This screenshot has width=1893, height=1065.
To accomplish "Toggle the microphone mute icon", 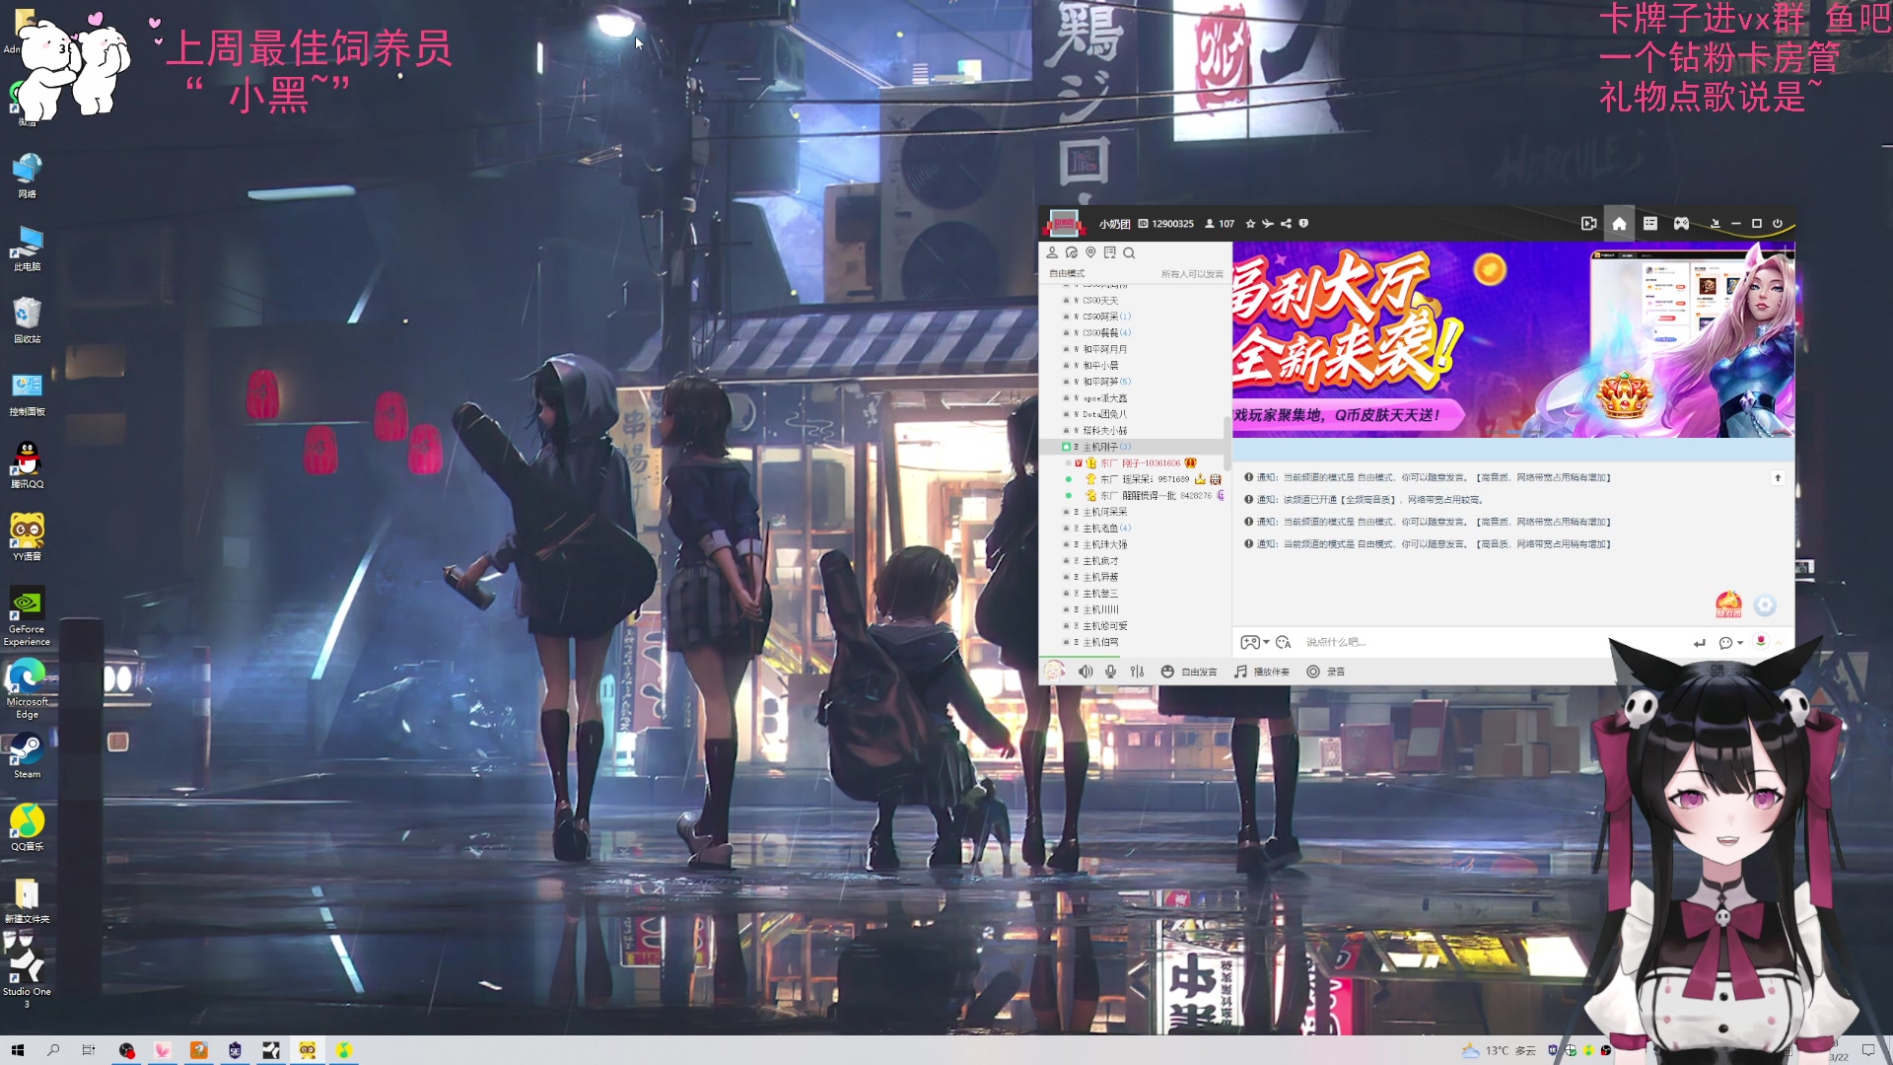I will coord(1110,672).
